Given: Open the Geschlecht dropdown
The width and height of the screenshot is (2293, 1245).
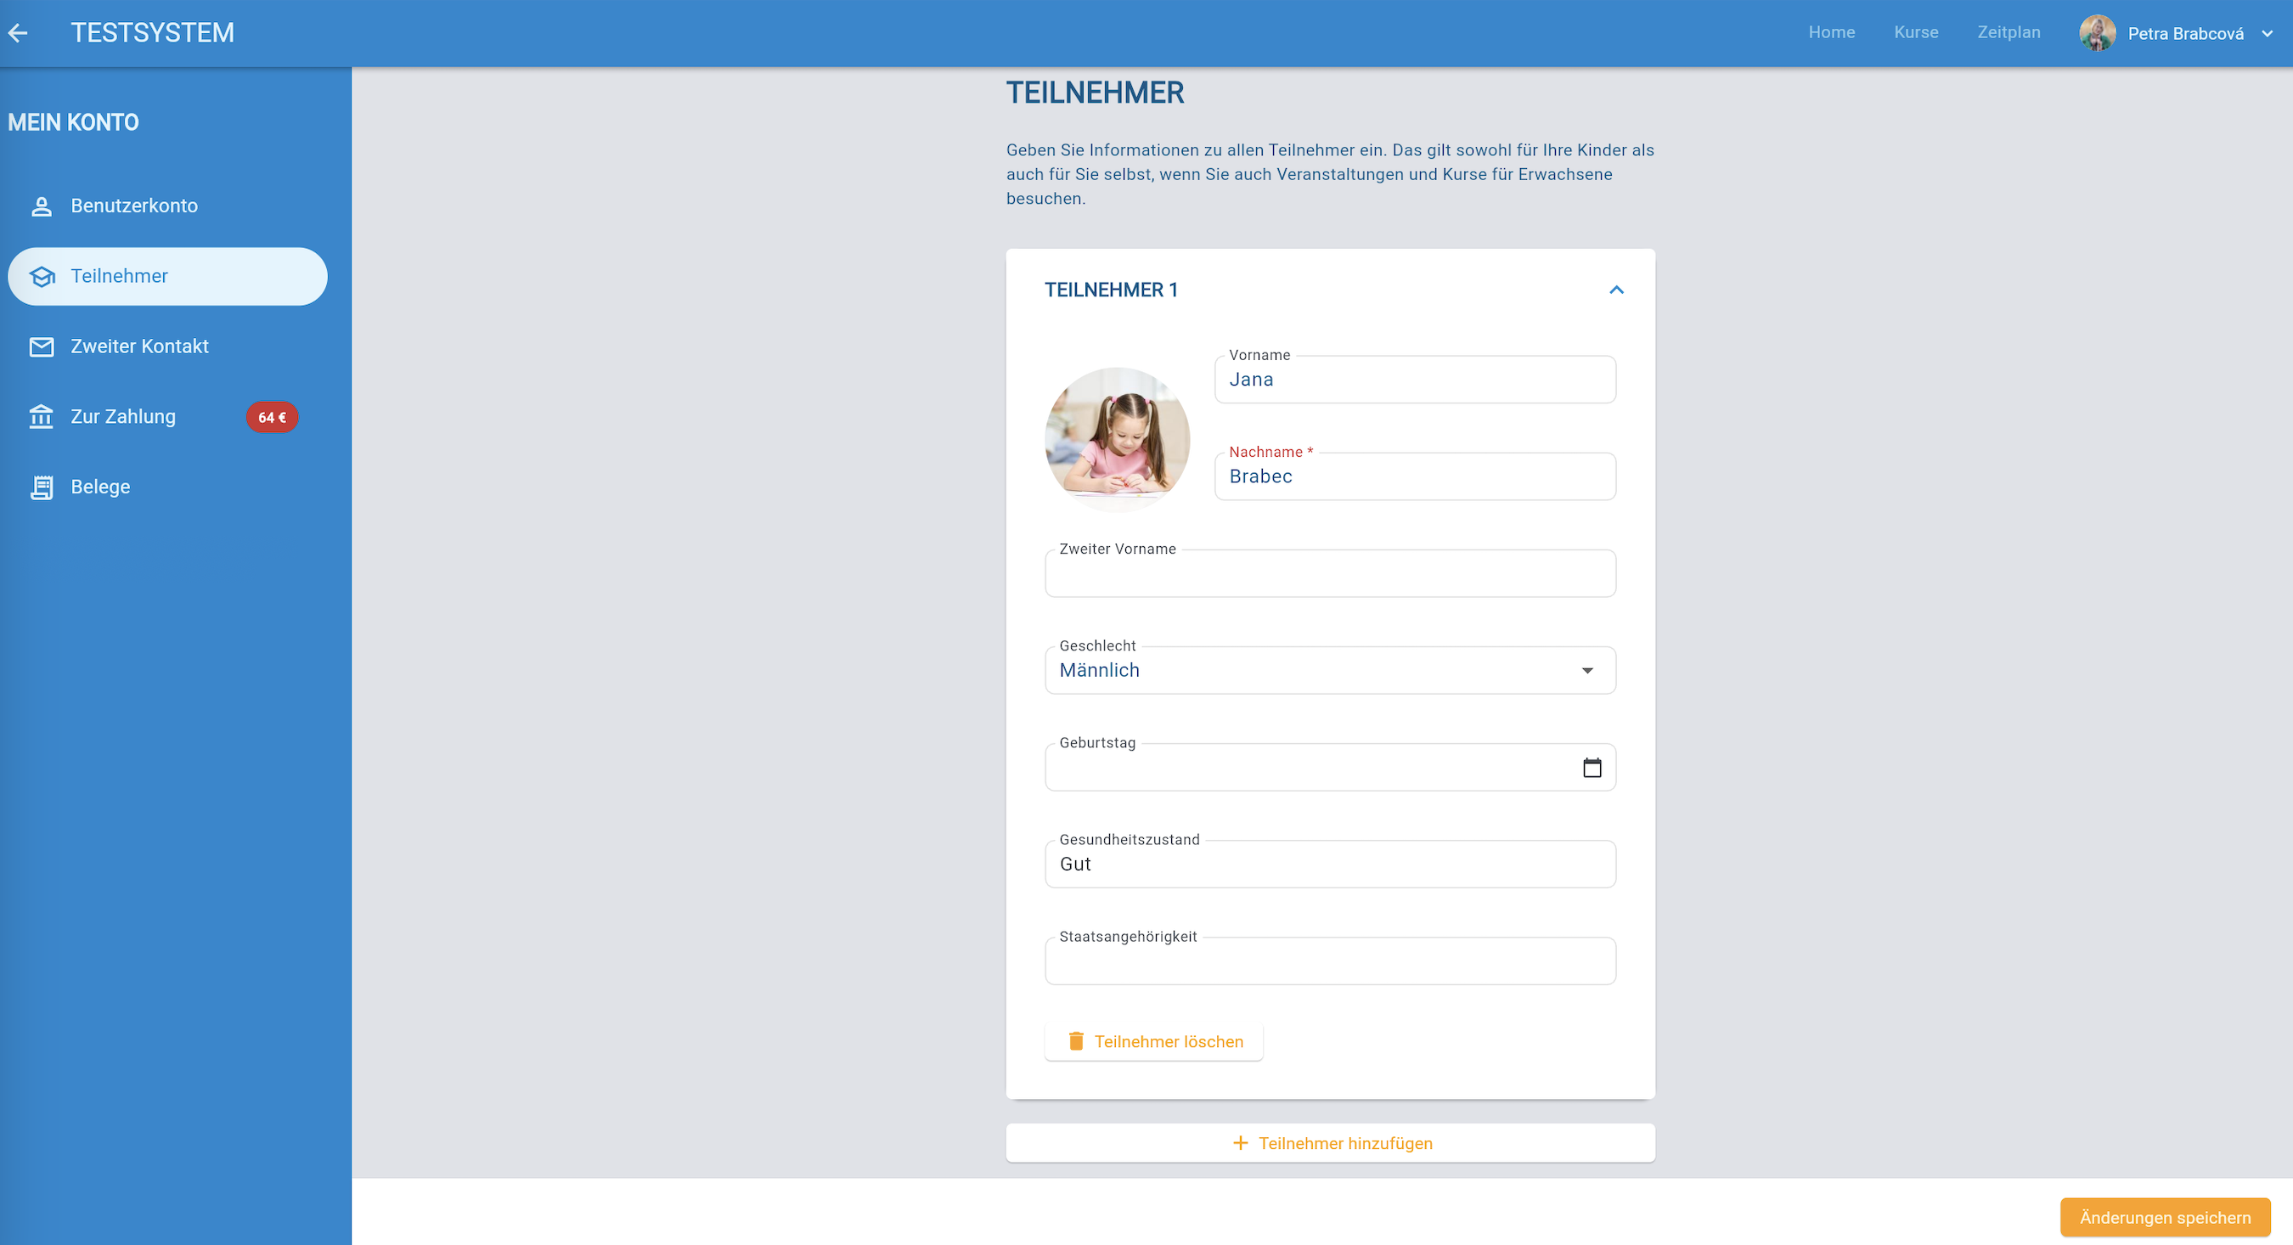Looking at the screenshot, I should 1330,670.
